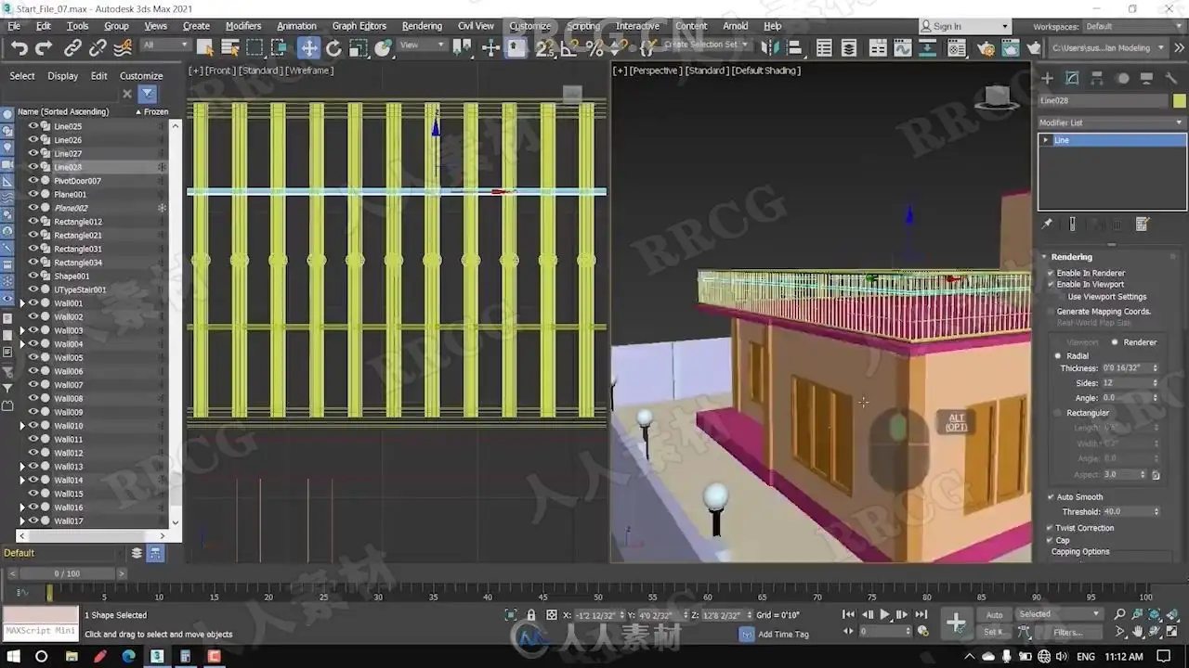Click the Mirror tool icon
The image size is (1189, 668).
tap(769, 48)
